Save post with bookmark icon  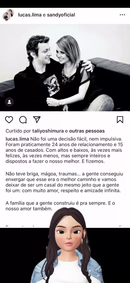tap(120, 120)
